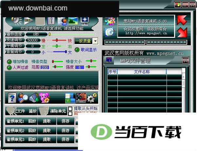Click 保存 in the 音频单元1 row
Image resolution: width=197 pixels, height=151 pixels.
[x=65, y=121]
